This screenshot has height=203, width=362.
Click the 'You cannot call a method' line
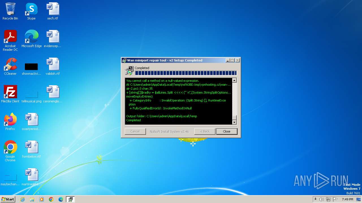pos(163,81)
